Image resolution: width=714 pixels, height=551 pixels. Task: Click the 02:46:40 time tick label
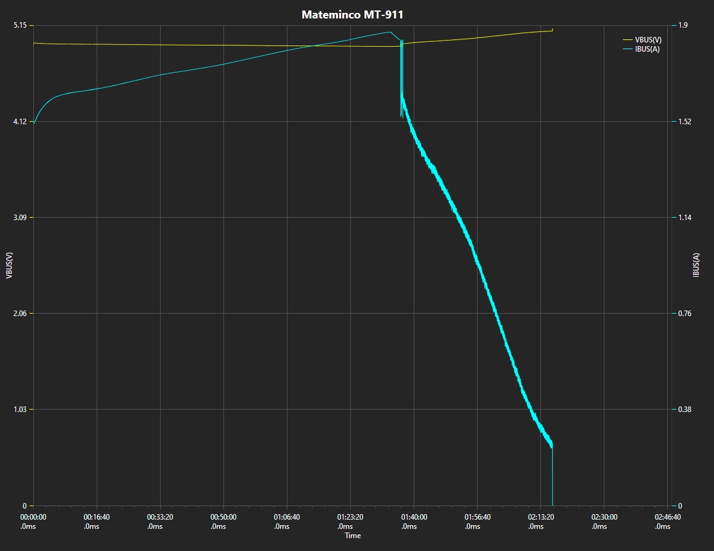pos(668,522)
